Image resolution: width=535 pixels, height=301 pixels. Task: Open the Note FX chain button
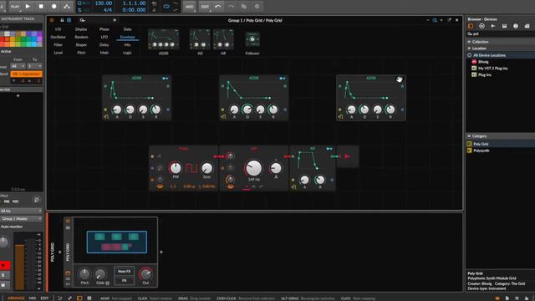(125, 271)
